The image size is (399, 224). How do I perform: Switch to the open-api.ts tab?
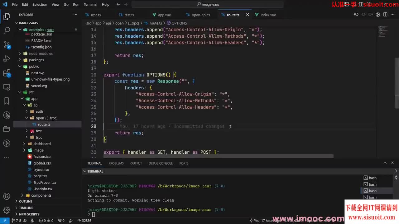(201, 15)
